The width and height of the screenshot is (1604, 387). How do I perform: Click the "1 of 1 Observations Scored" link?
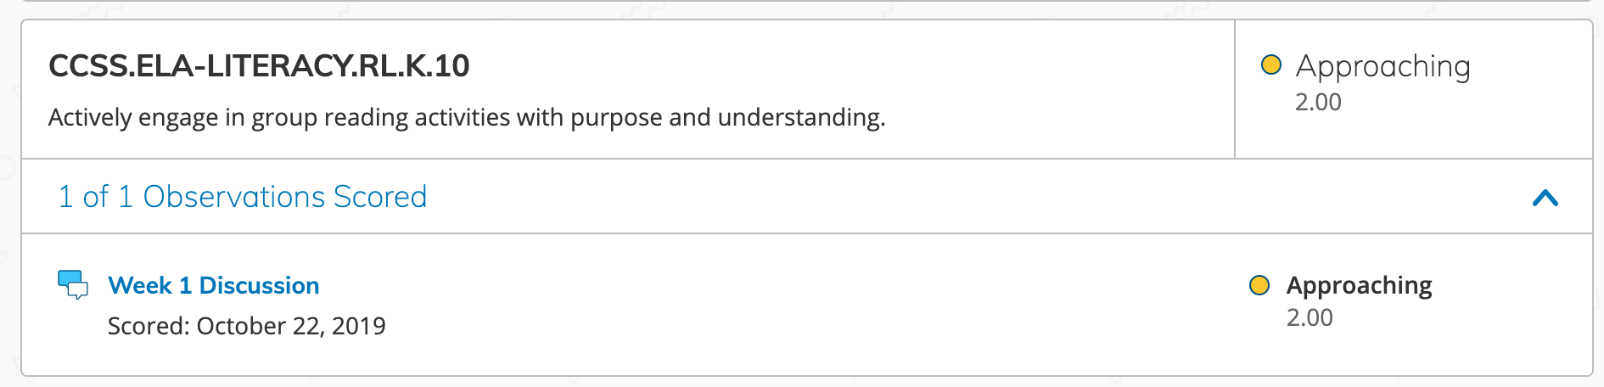(x=243, y=197)
